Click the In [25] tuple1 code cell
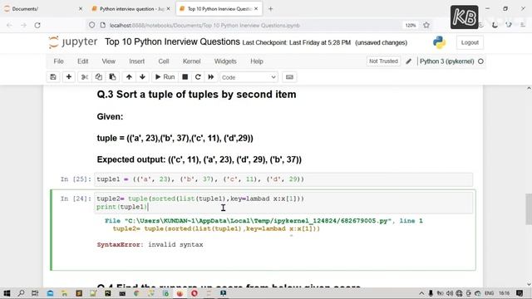The height and width of the screenshot is (299, 532). point(283,179)
